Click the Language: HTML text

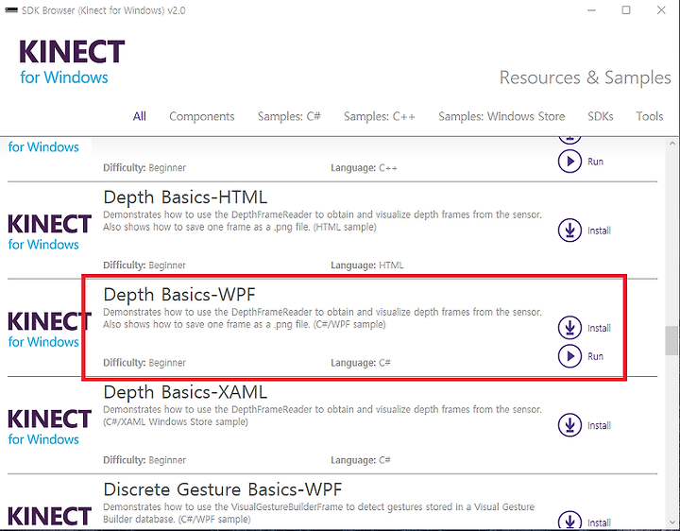coord(366,265)
